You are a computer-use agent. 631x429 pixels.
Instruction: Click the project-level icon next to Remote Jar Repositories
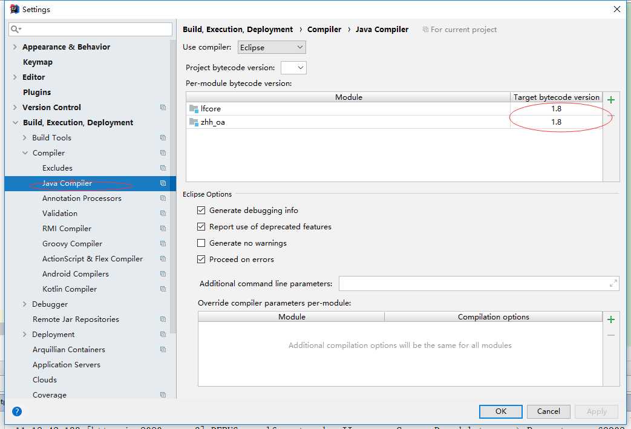click(x=163, y=319)
